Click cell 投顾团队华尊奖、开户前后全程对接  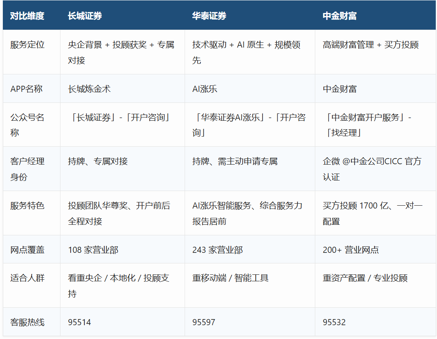click(x=123, y=213)
